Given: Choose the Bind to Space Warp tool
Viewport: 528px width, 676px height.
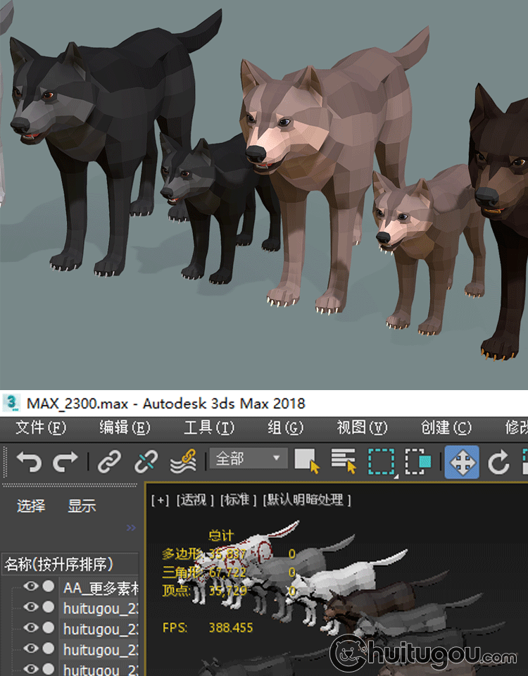Looking at the screenshot, I should click(x=183, y=462).
